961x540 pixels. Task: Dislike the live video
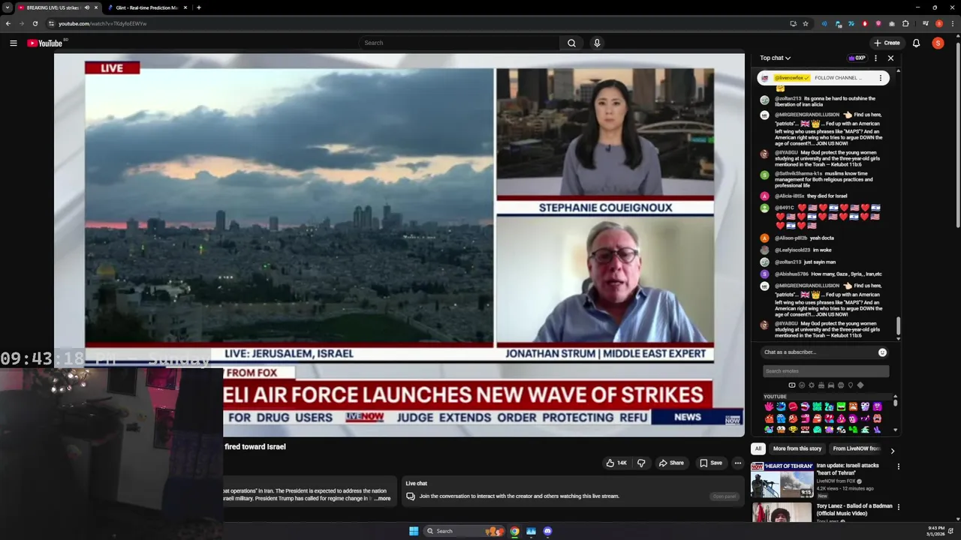tap(641, 463)
